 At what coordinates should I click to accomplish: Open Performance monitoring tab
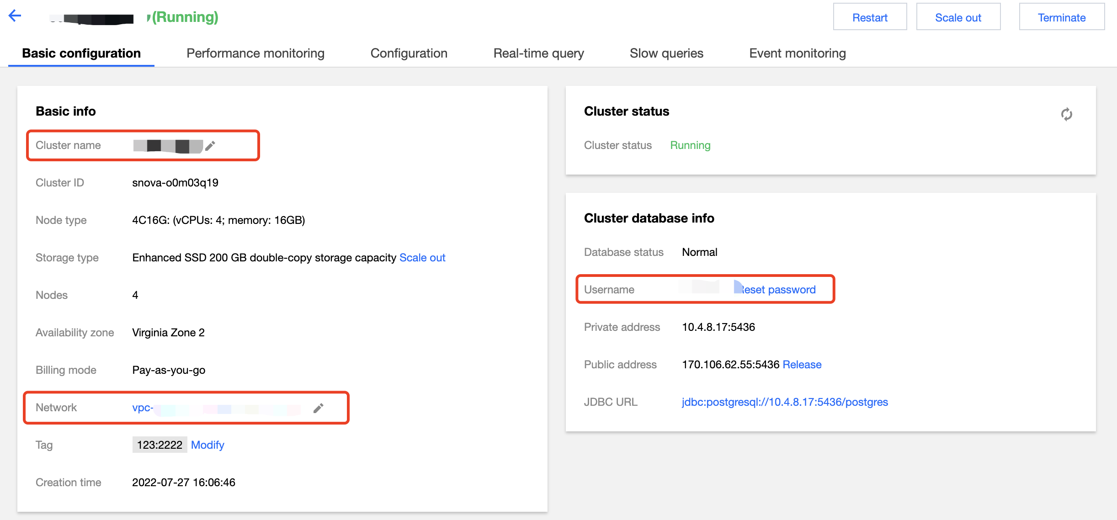[x=255, y=53]
